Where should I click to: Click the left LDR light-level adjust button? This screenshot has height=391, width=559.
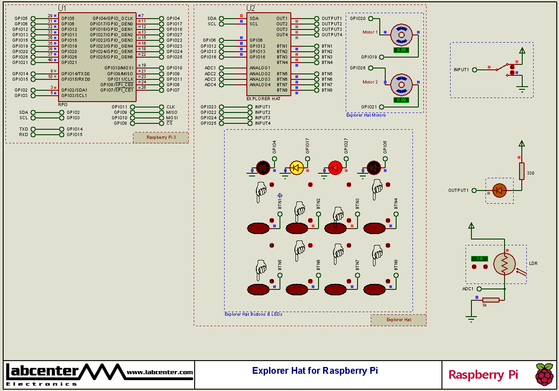(474, 267)
